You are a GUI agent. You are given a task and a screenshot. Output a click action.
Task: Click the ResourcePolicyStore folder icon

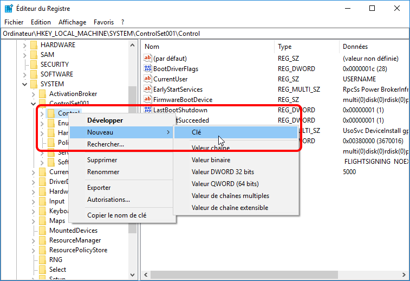42,250
